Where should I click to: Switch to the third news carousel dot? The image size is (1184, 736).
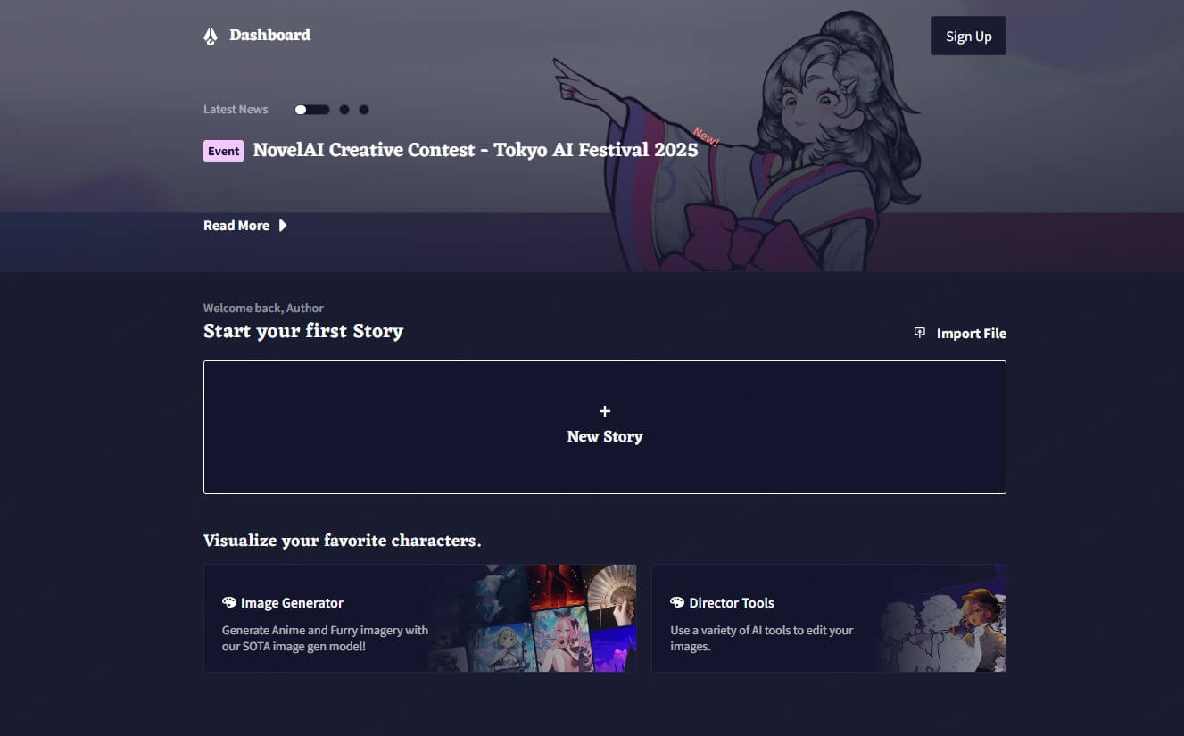[x=364, y=110]
